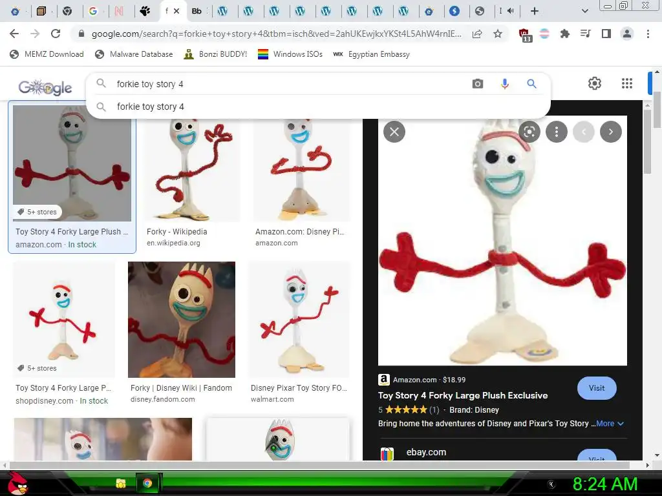Reload the page with the refresh icon
This screenshot has height=496, width=662.
point(56,34)
